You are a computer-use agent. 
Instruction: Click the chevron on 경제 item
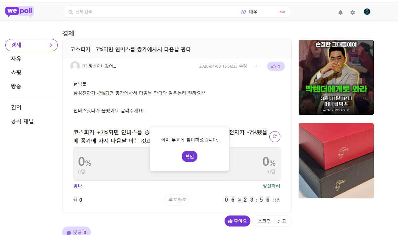tap(51, 45)
